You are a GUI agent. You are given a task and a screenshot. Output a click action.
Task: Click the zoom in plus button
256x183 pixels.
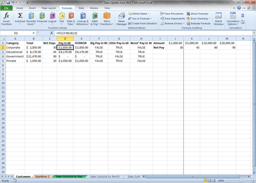click(254, 181)
